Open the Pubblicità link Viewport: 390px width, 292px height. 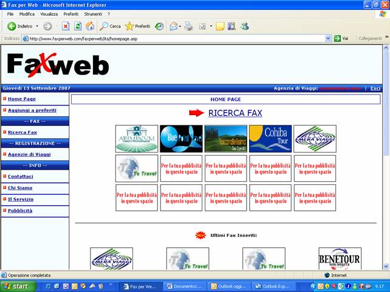pyautogui.click(x=20, y=211)
